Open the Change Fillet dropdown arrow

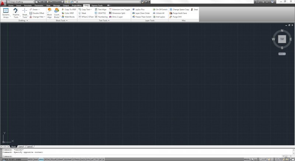point(45,17)
